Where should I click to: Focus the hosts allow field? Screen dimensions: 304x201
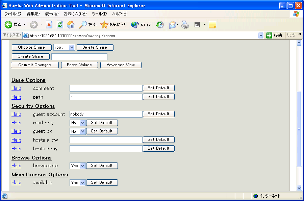pos(106,140)
